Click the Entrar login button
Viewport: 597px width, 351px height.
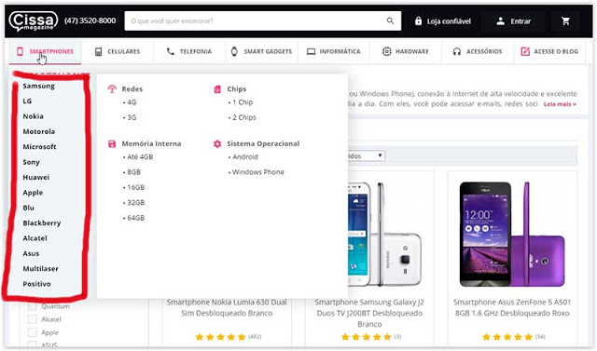pos(513,21)
